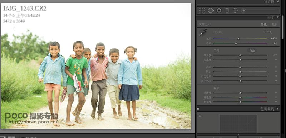Open the white balance 自定 preset dropdown
The image size is (286, 138).
pos(267,32)
